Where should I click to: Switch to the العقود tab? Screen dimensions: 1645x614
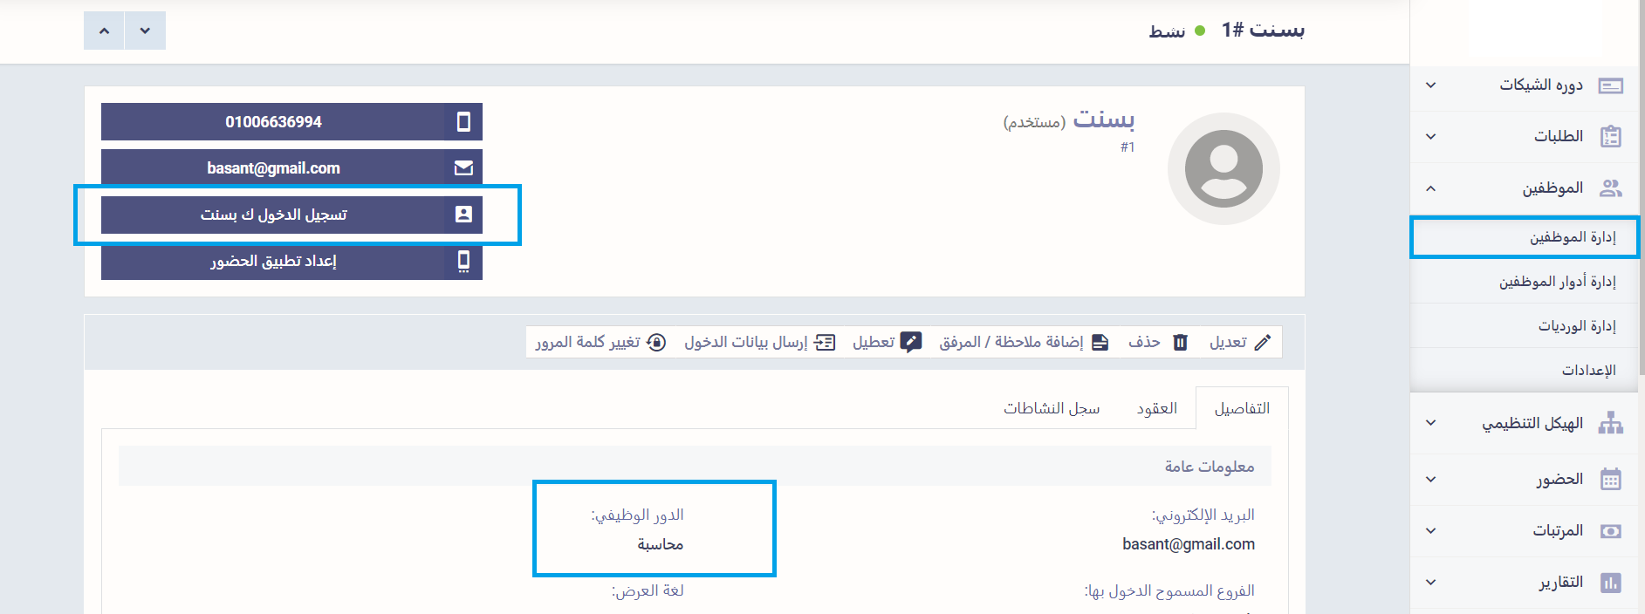[1156, 408]
